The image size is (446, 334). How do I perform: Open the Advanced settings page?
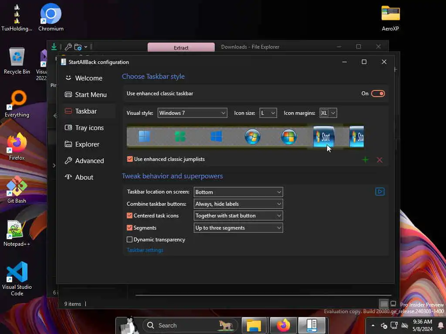(89, 161)
